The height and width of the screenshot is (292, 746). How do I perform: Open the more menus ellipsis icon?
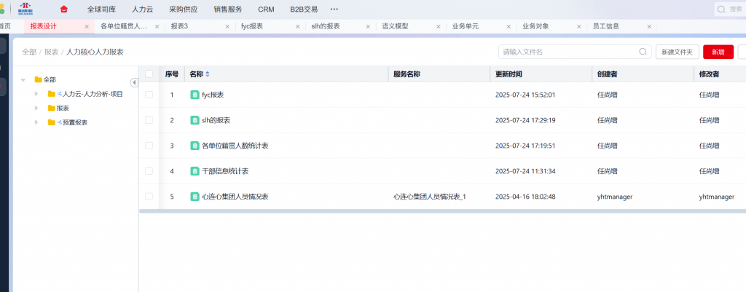click(x=334, y=9)
